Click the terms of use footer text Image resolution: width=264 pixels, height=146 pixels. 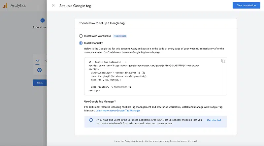click(155, 141)
